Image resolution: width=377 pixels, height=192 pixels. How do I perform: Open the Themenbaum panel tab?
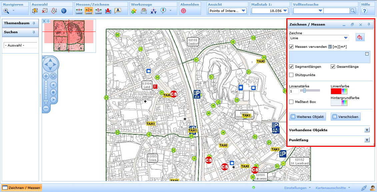(x=20, y=23)
